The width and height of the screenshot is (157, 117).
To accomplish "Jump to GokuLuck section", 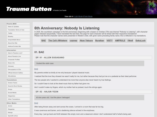I will point(140,41).
